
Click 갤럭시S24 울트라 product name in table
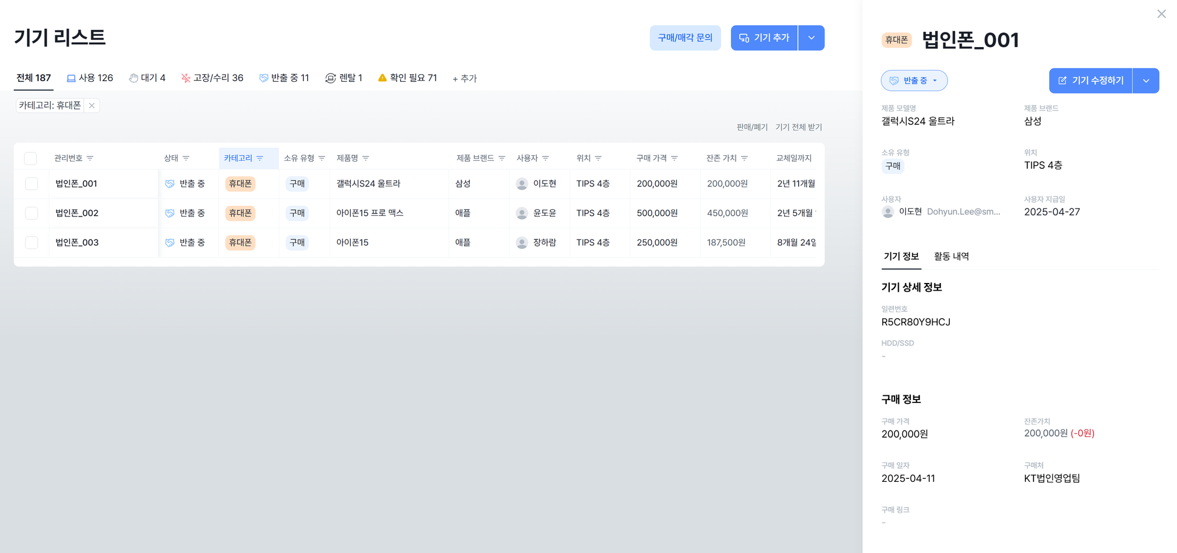point(368,184)
